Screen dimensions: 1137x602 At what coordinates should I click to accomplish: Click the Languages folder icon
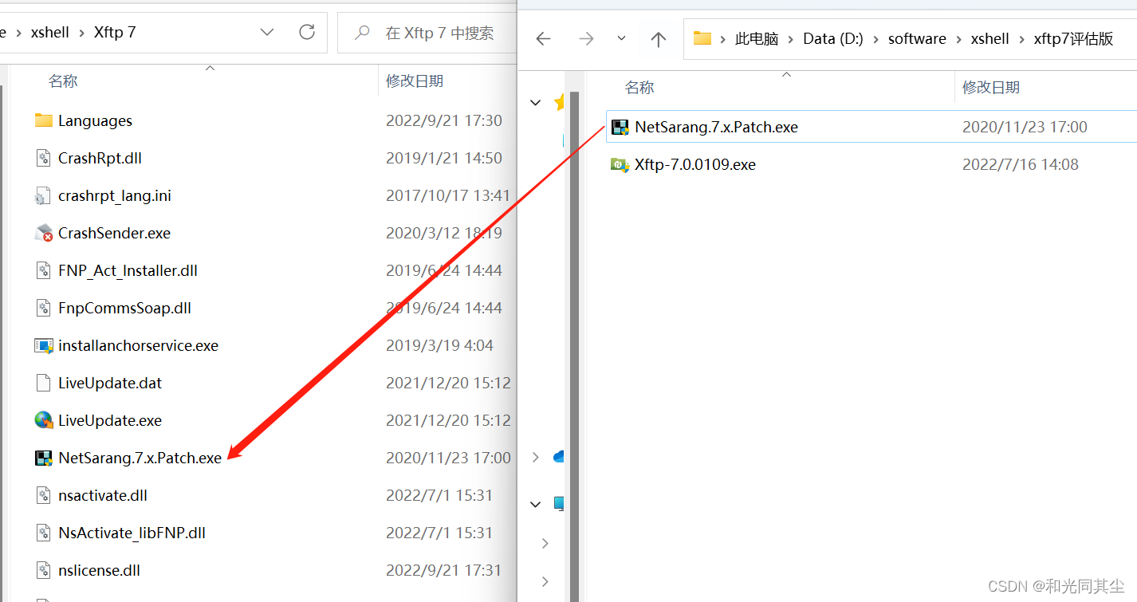coord(44,120)
